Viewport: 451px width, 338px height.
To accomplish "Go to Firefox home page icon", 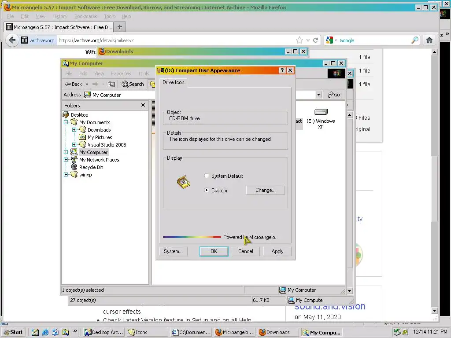I will point(429,40).
